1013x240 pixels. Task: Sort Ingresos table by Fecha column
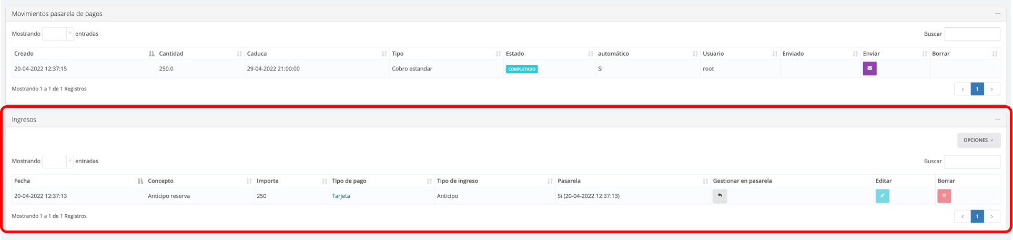point(79,181)
